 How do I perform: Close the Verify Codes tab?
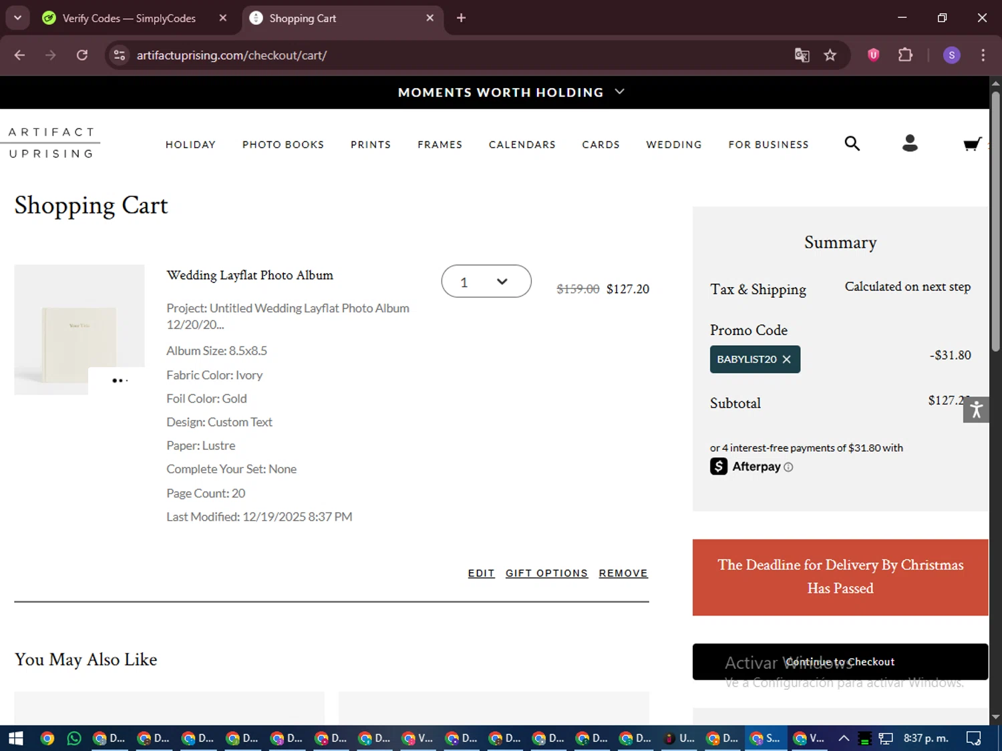pyautogui.click(x=223, y=18)
